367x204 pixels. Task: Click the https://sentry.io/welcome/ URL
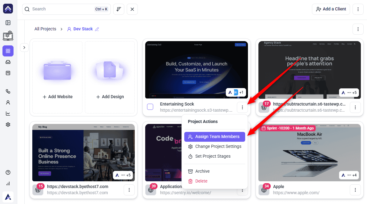tap(185, 193)
